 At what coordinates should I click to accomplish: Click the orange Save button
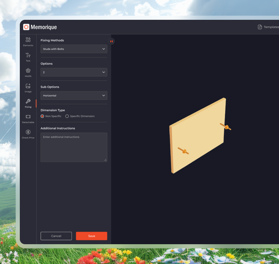click(x=91, y=236)
